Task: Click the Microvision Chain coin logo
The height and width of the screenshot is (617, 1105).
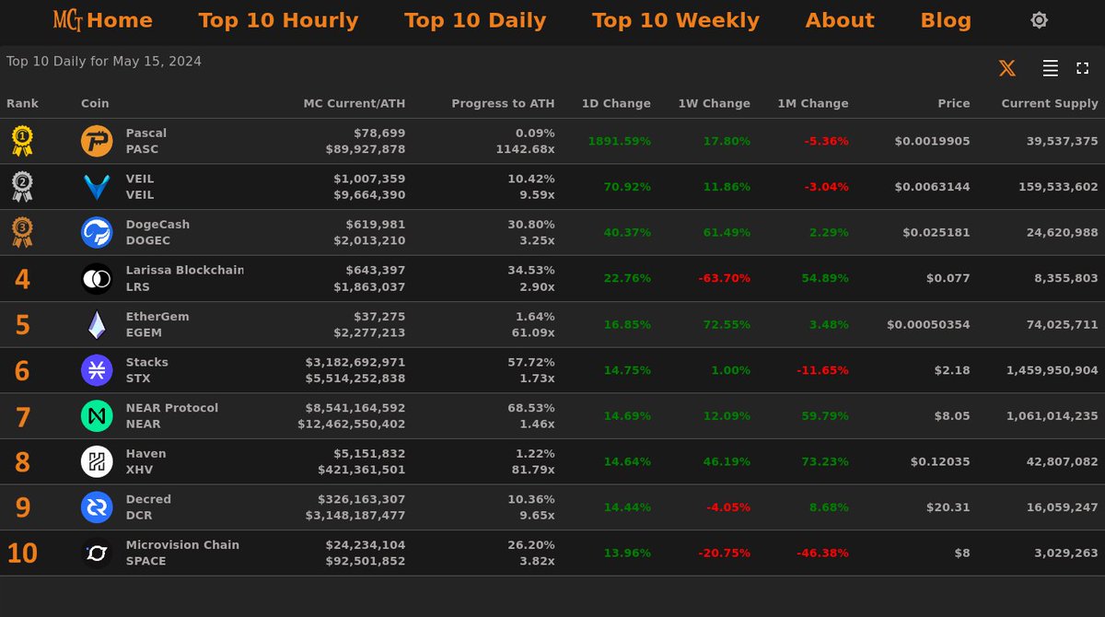Action: pos(97,553)
